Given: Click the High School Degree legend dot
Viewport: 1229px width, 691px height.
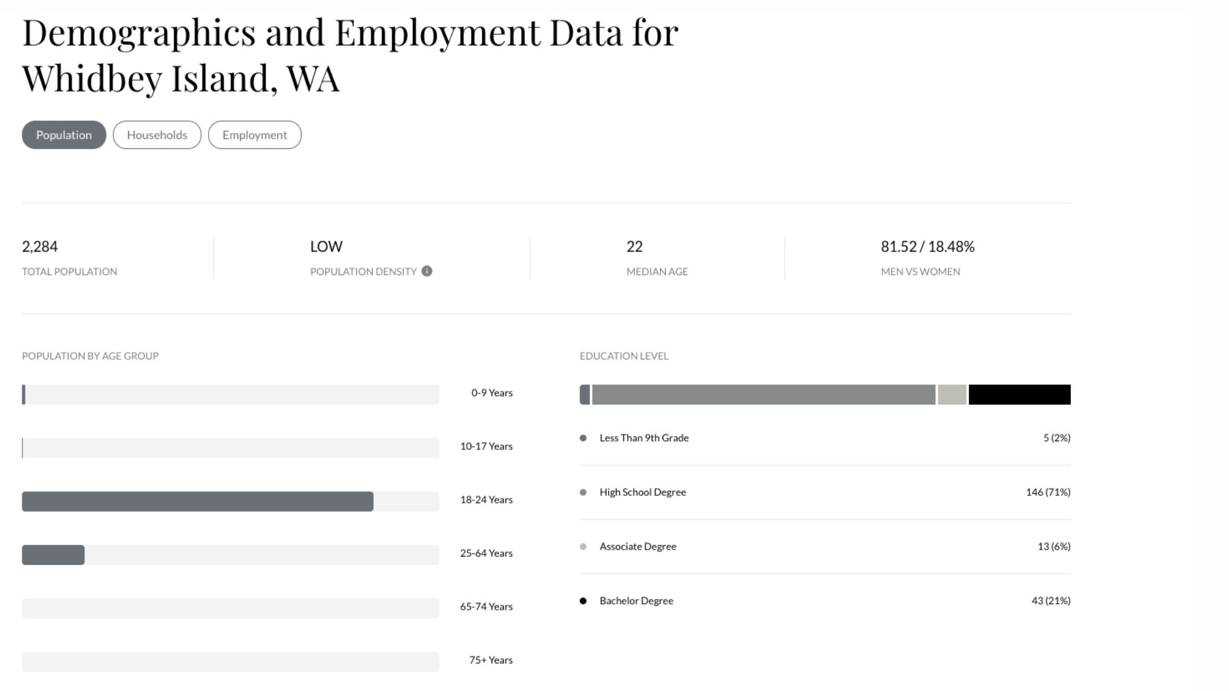Looking at the screenshot, I should (583, 493).
